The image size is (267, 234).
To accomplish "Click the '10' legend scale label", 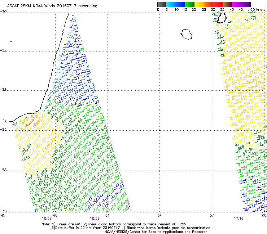I will [176, 10].
